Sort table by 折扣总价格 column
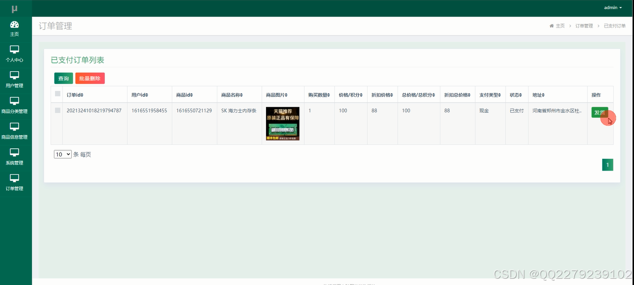634x285 pixels. tap(457, 95)
